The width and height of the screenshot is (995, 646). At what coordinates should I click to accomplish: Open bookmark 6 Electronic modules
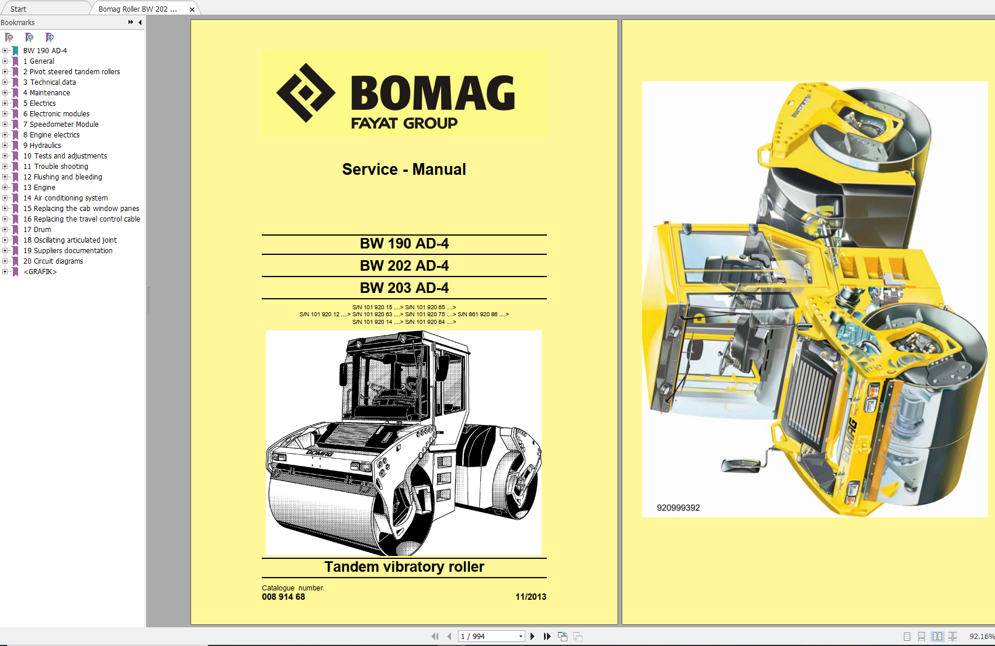[57, 114]
